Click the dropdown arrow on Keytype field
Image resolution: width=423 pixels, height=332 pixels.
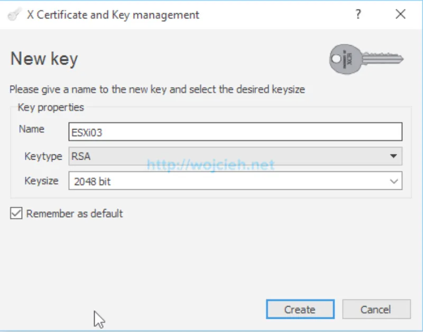[393, 156]
